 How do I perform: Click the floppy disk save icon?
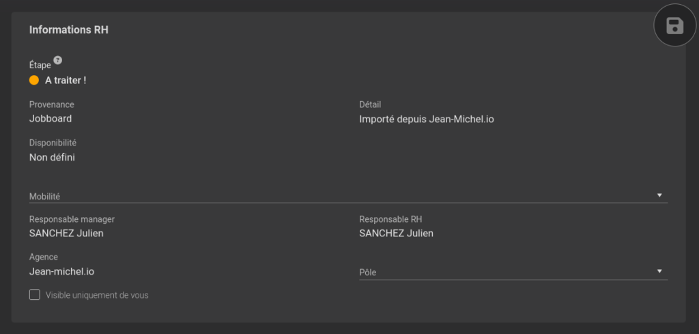[x=674, y=25]
